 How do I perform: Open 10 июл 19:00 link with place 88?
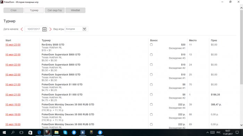tap(13, 114)
